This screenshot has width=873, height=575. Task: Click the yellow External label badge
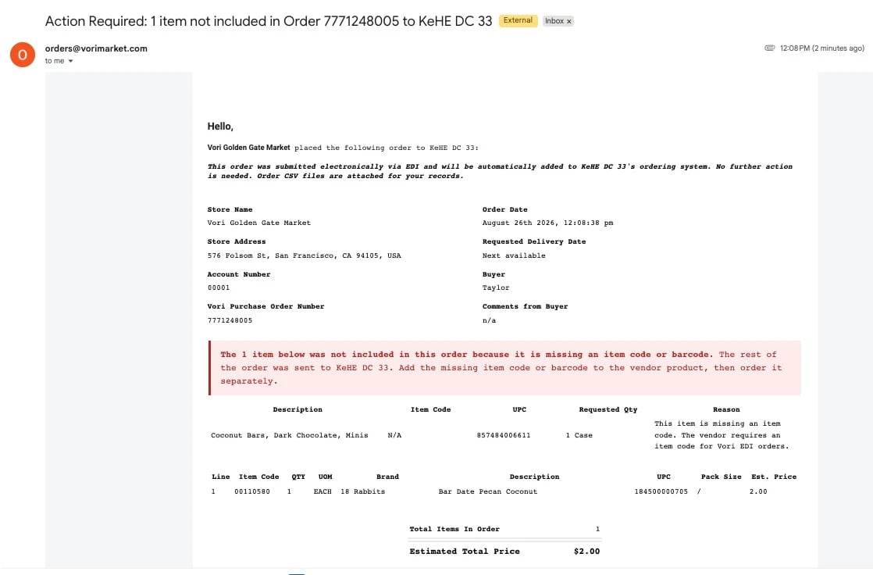coord(518,20)
